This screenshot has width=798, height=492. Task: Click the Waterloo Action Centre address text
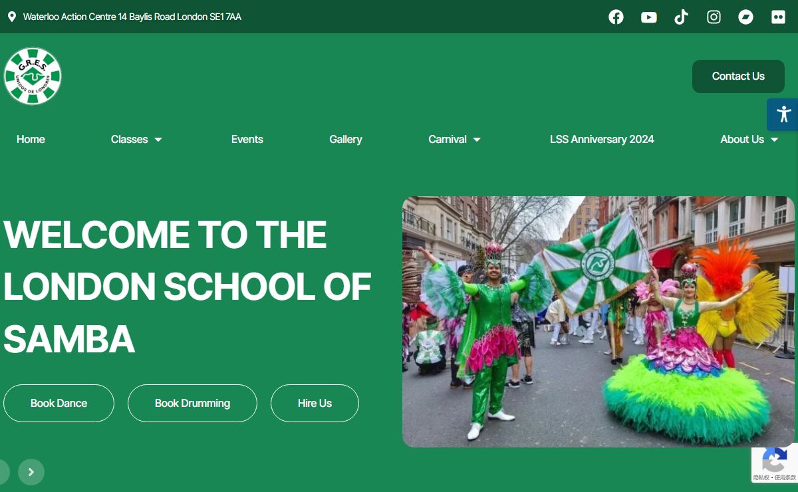click(x=132, y=17)
